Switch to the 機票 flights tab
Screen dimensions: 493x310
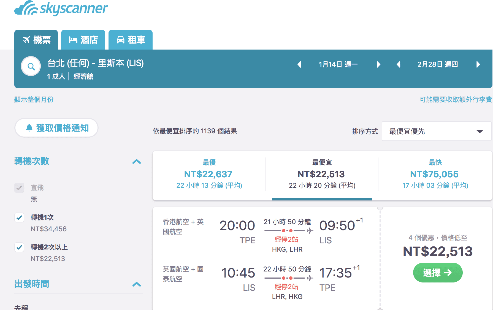pyautogui.click(x=36, y=40)
